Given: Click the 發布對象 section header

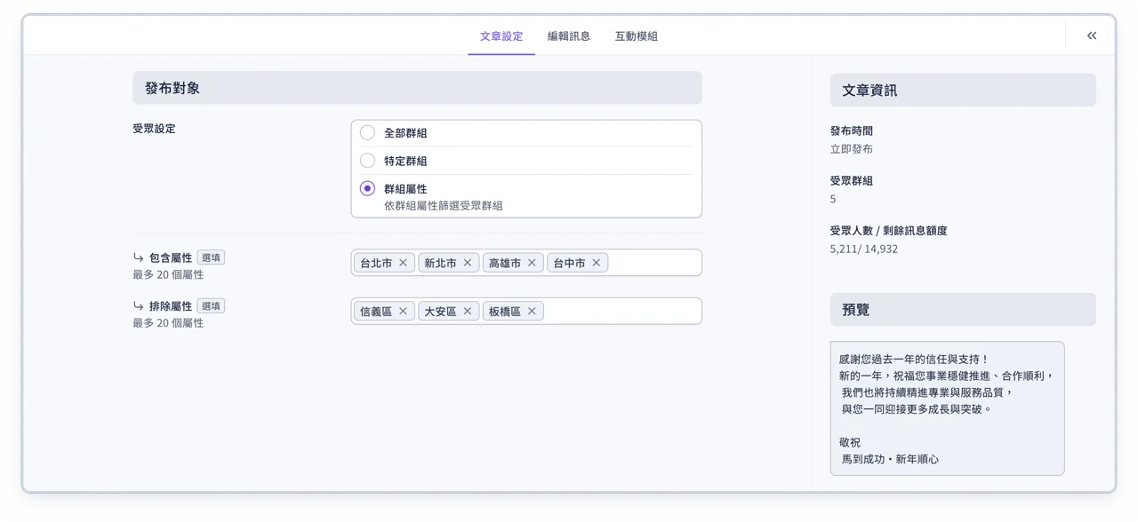Looking at the screenshot, I should coord(417,88).
